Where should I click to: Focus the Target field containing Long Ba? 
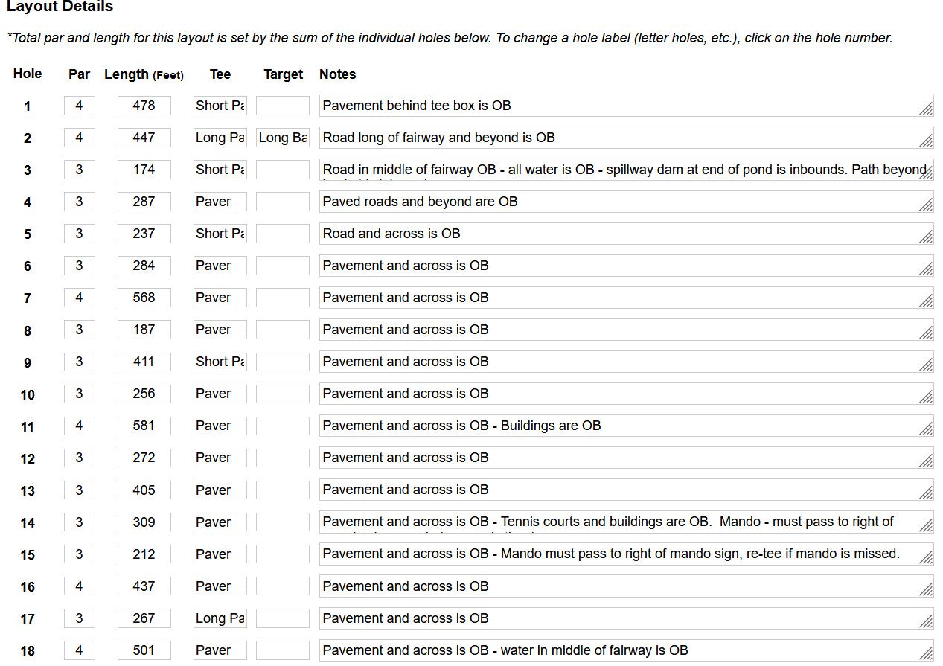[283, 138]
